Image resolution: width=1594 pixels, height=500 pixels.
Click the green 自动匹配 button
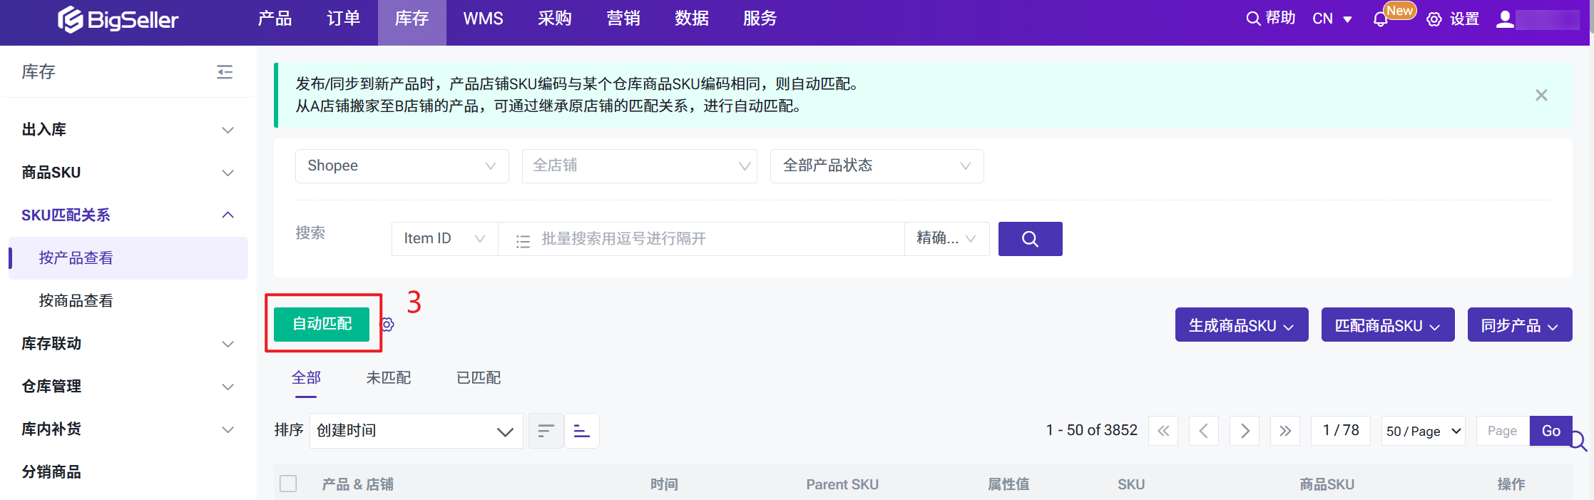coord(322,325)
